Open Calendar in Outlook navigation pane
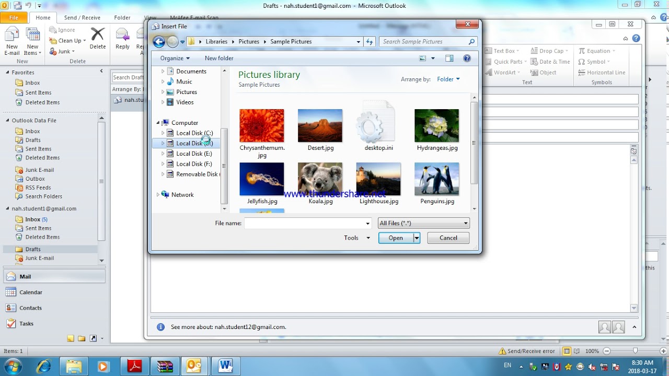Screen dimensions: 669x376 point(53,292)
